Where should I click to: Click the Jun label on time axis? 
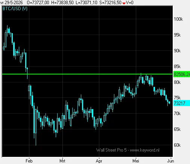coord(170,161)
